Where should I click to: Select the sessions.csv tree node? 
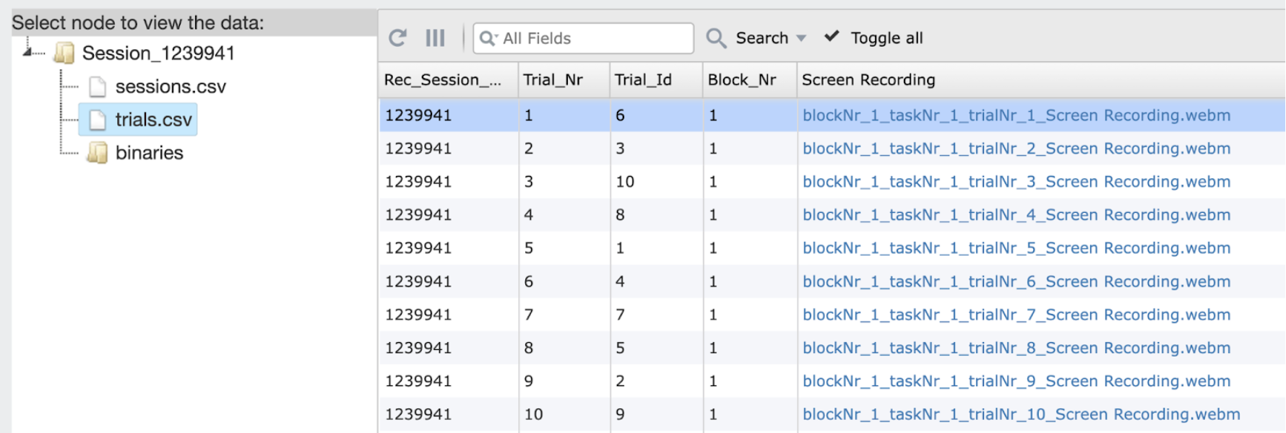[171, 87]
